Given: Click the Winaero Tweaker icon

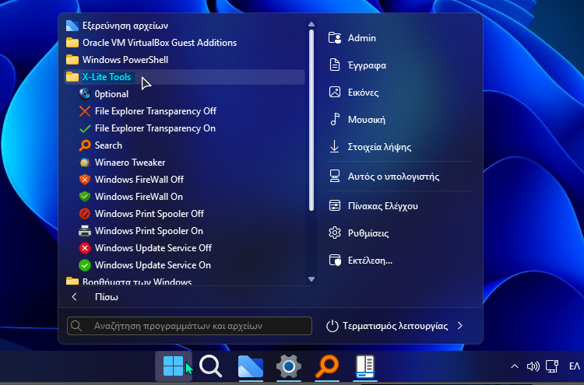Looking at the screenshot, I should point(85,163).
